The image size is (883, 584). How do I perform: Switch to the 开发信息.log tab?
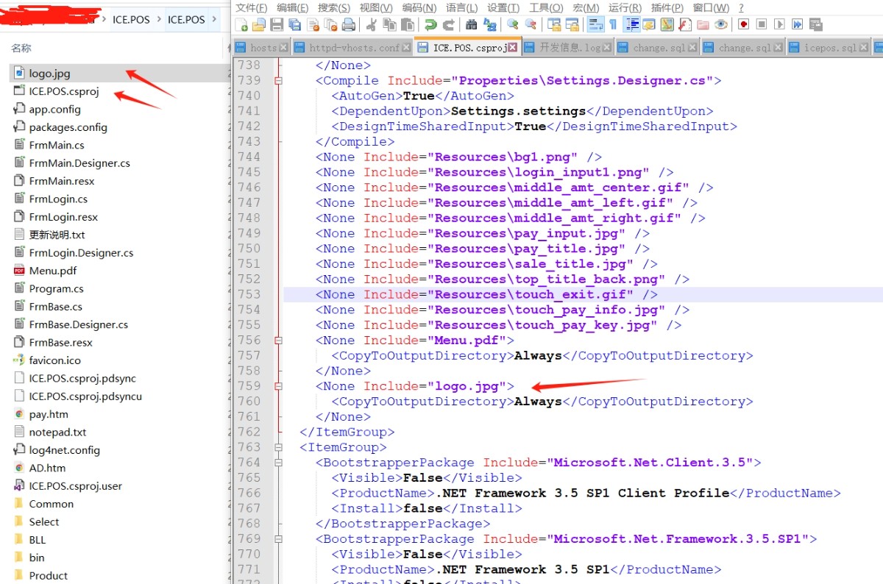pos(570,48)
